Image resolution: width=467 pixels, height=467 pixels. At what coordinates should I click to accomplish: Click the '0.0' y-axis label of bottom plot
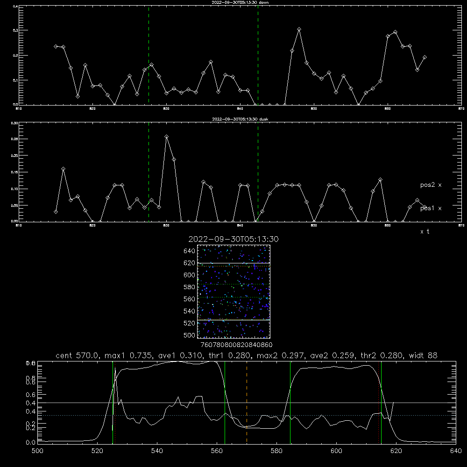point(30,443)
